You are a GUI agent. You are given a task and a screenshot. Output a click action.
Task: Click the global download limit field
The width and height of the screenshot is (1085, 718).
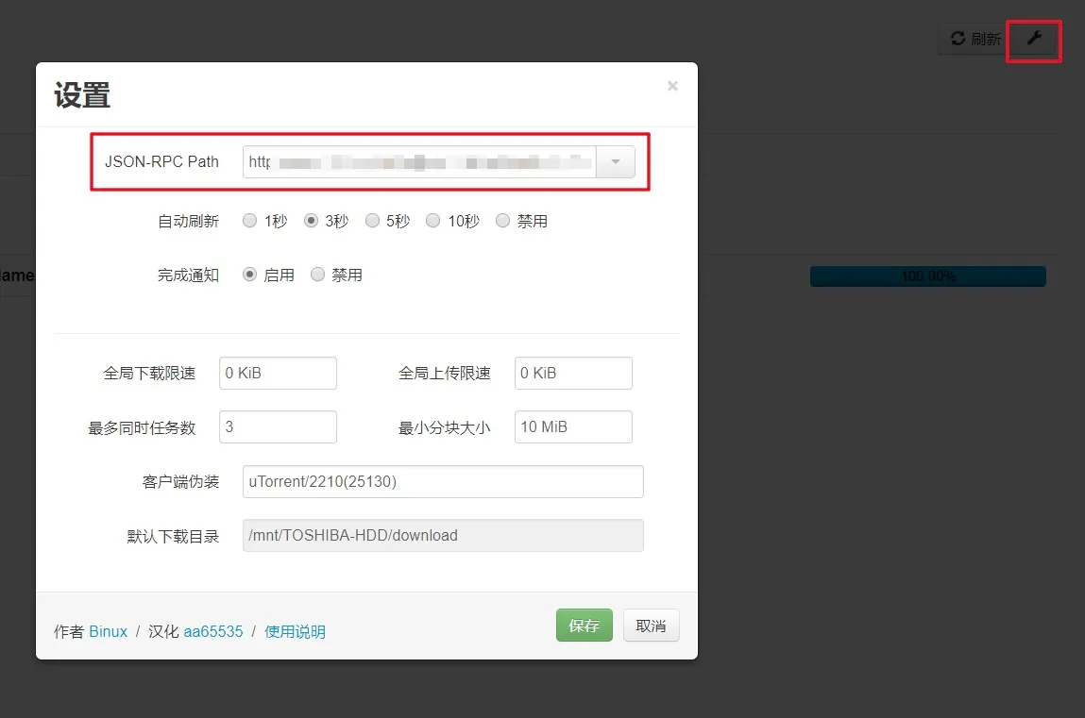[278, 373]
